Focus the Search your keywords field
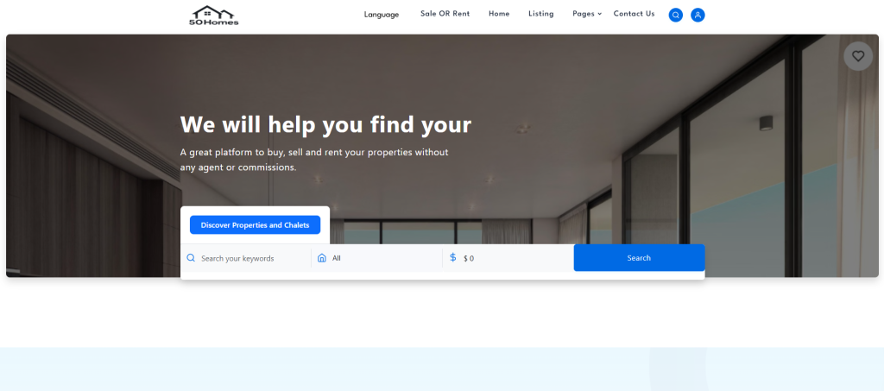Image resolution: width=884 pixels, height=391 pixels. click(250, 258)
